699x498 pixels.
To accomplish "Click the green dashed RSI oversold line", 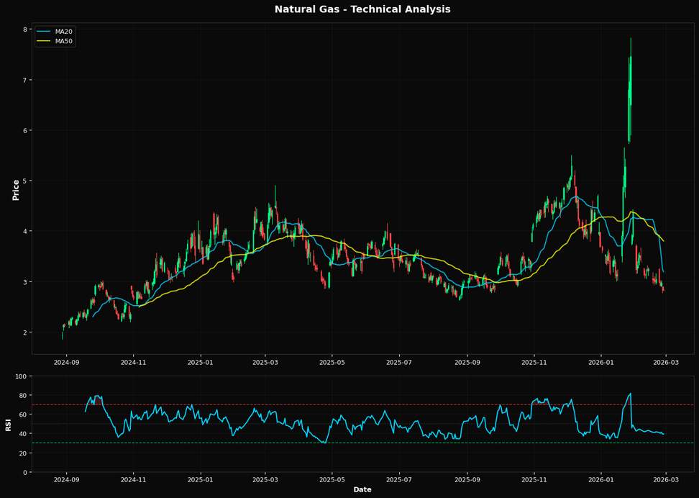I will click(x=363, y=443).
